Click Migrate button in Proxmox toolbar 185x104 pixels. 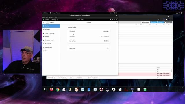pyautogui.click(x=151, y=25)
